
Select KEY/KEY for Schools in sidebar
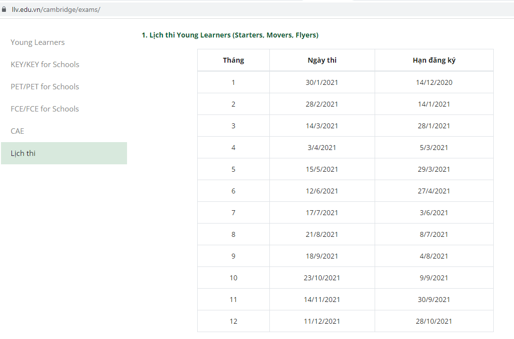tap(45, 65)
